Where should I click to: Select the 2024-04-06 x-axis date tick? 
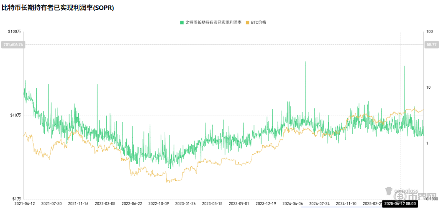(x=293, y=204)
